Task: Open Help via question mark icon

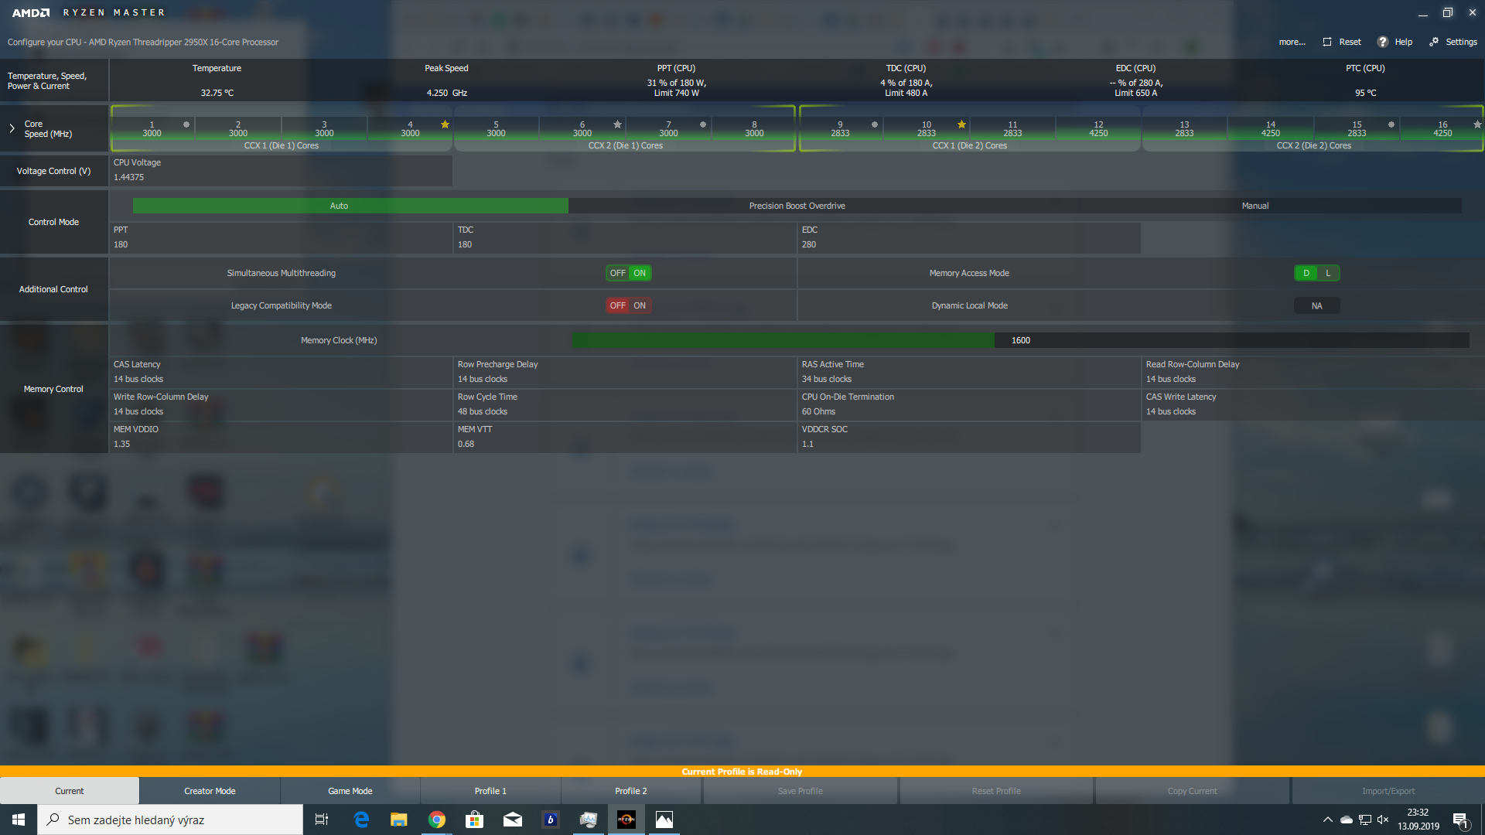Action: click(x=1383, y=42)
